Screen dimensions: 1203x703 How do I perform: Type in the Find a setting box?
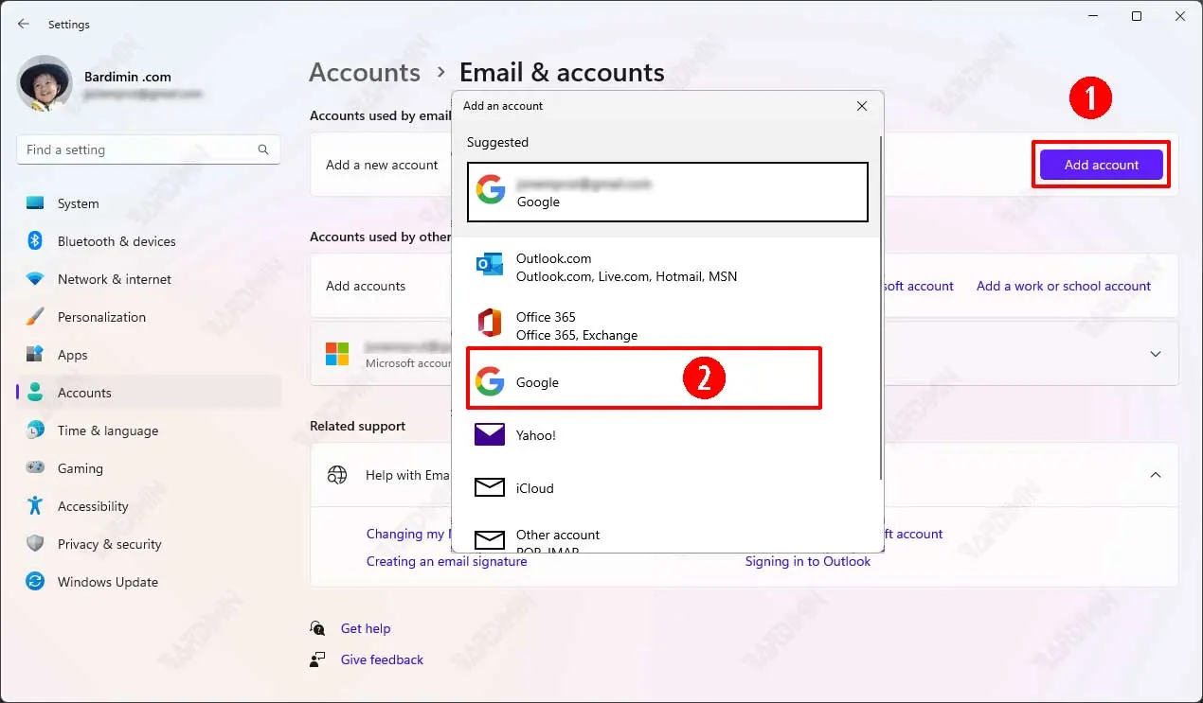(x=137, y=149)
